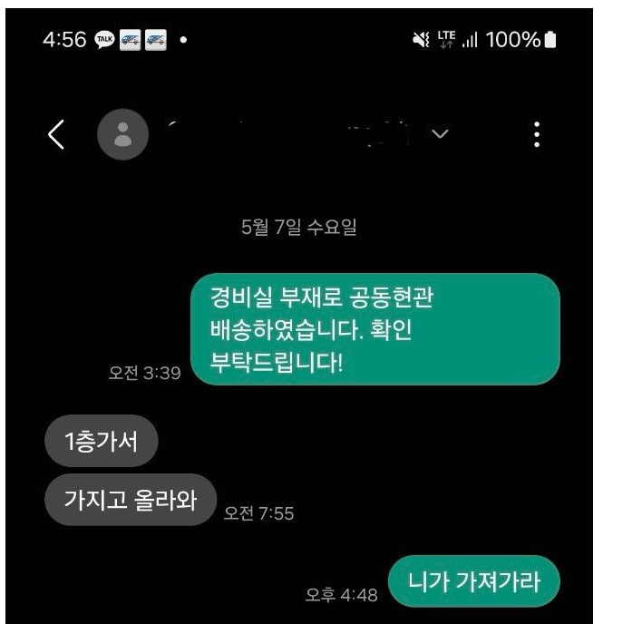This screenshot has width=642, height=624.
Task: Tap the muted vibrate status icon
Action: (x=421, y=40)
